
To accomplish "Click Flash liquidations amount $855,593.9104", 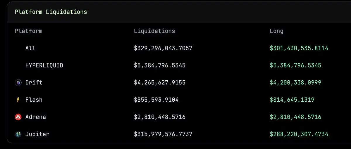I will pyautogui.click(x=156, y=100).
